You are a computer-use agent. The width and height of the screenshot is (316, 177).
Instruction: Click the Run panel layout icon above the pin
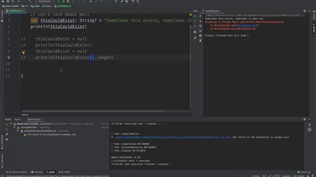click(195, 32)
